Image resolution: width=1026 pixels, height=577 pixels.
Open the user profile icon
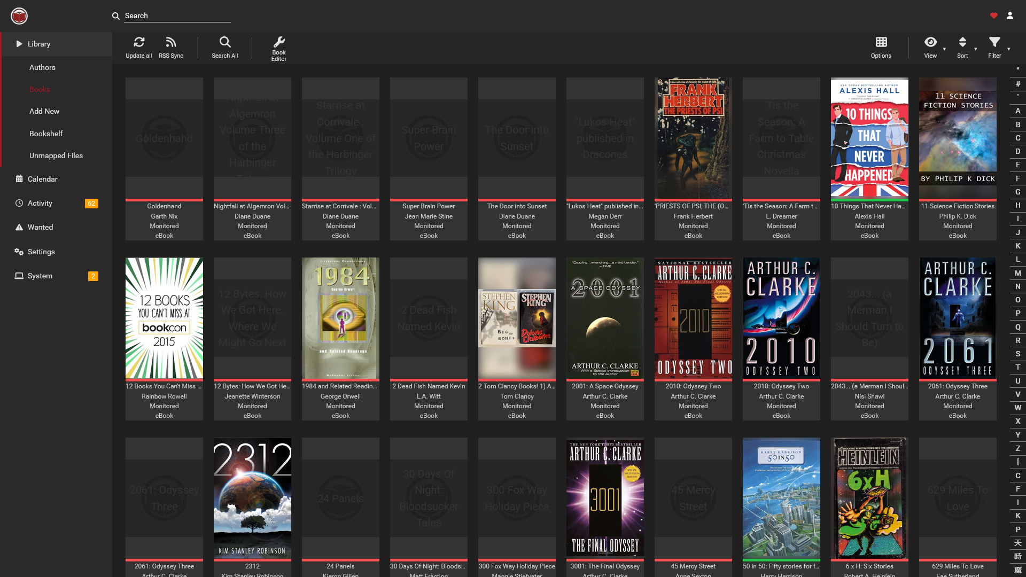pyautogui.click(x=1010, y=15)
